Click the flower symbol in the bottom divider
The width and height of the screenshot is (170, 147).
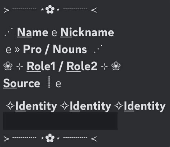(x=50, y=138)
